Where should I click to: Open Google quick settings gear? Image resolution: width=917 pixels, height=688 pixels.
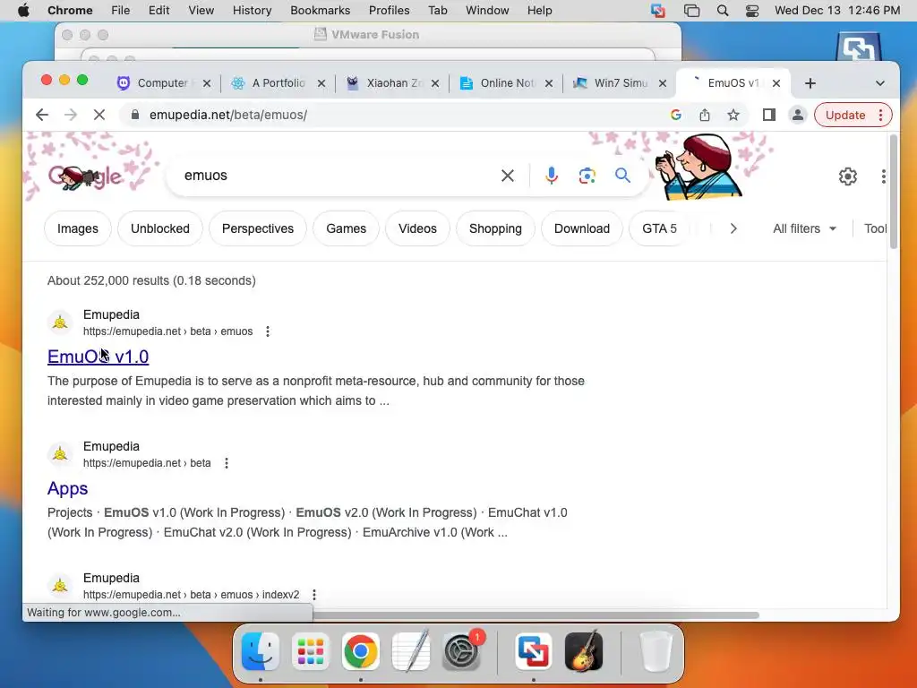[848, 176]
